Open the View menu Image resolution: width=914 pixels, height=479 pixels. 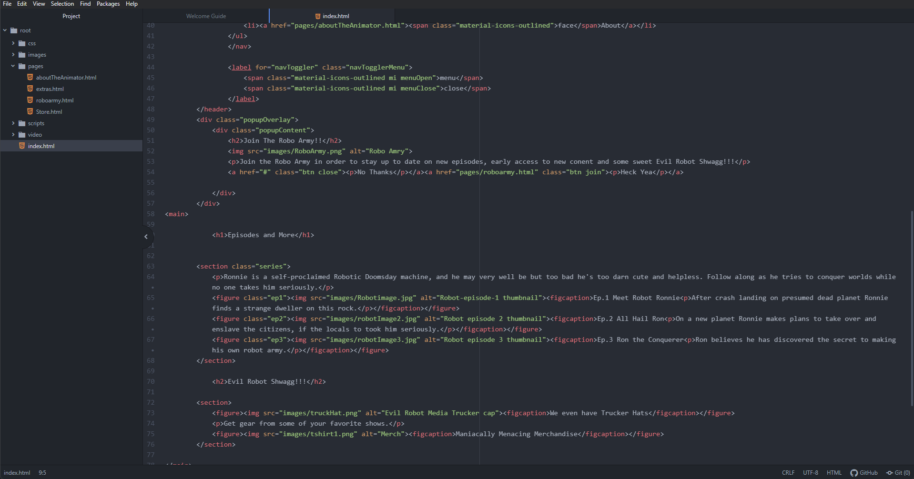click(39, 4)
